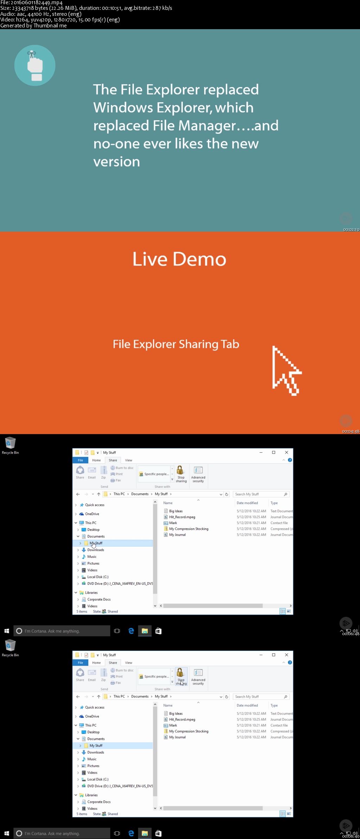Collapse Documents in the 00:08:40 frame tree
This screenshot has width=360, height=839.
78,739
